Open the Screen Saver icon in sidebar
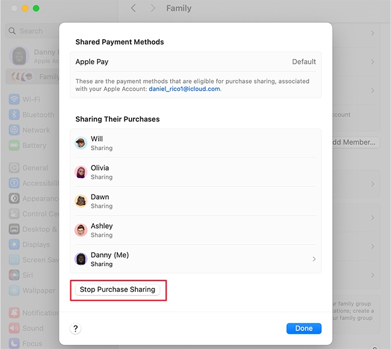The height and width of the screenshot is (349, 391). (x=14, y=260)
